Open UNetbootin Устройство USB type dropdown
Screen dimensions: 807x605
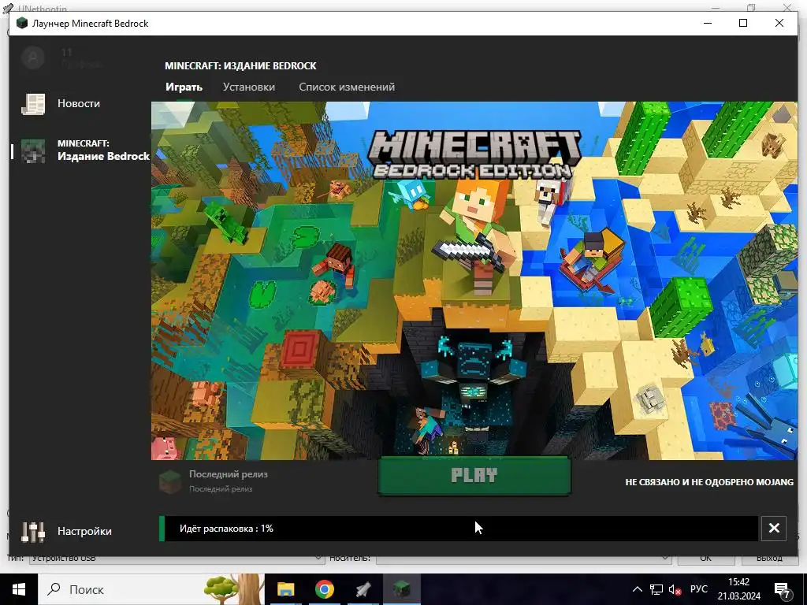177,559
